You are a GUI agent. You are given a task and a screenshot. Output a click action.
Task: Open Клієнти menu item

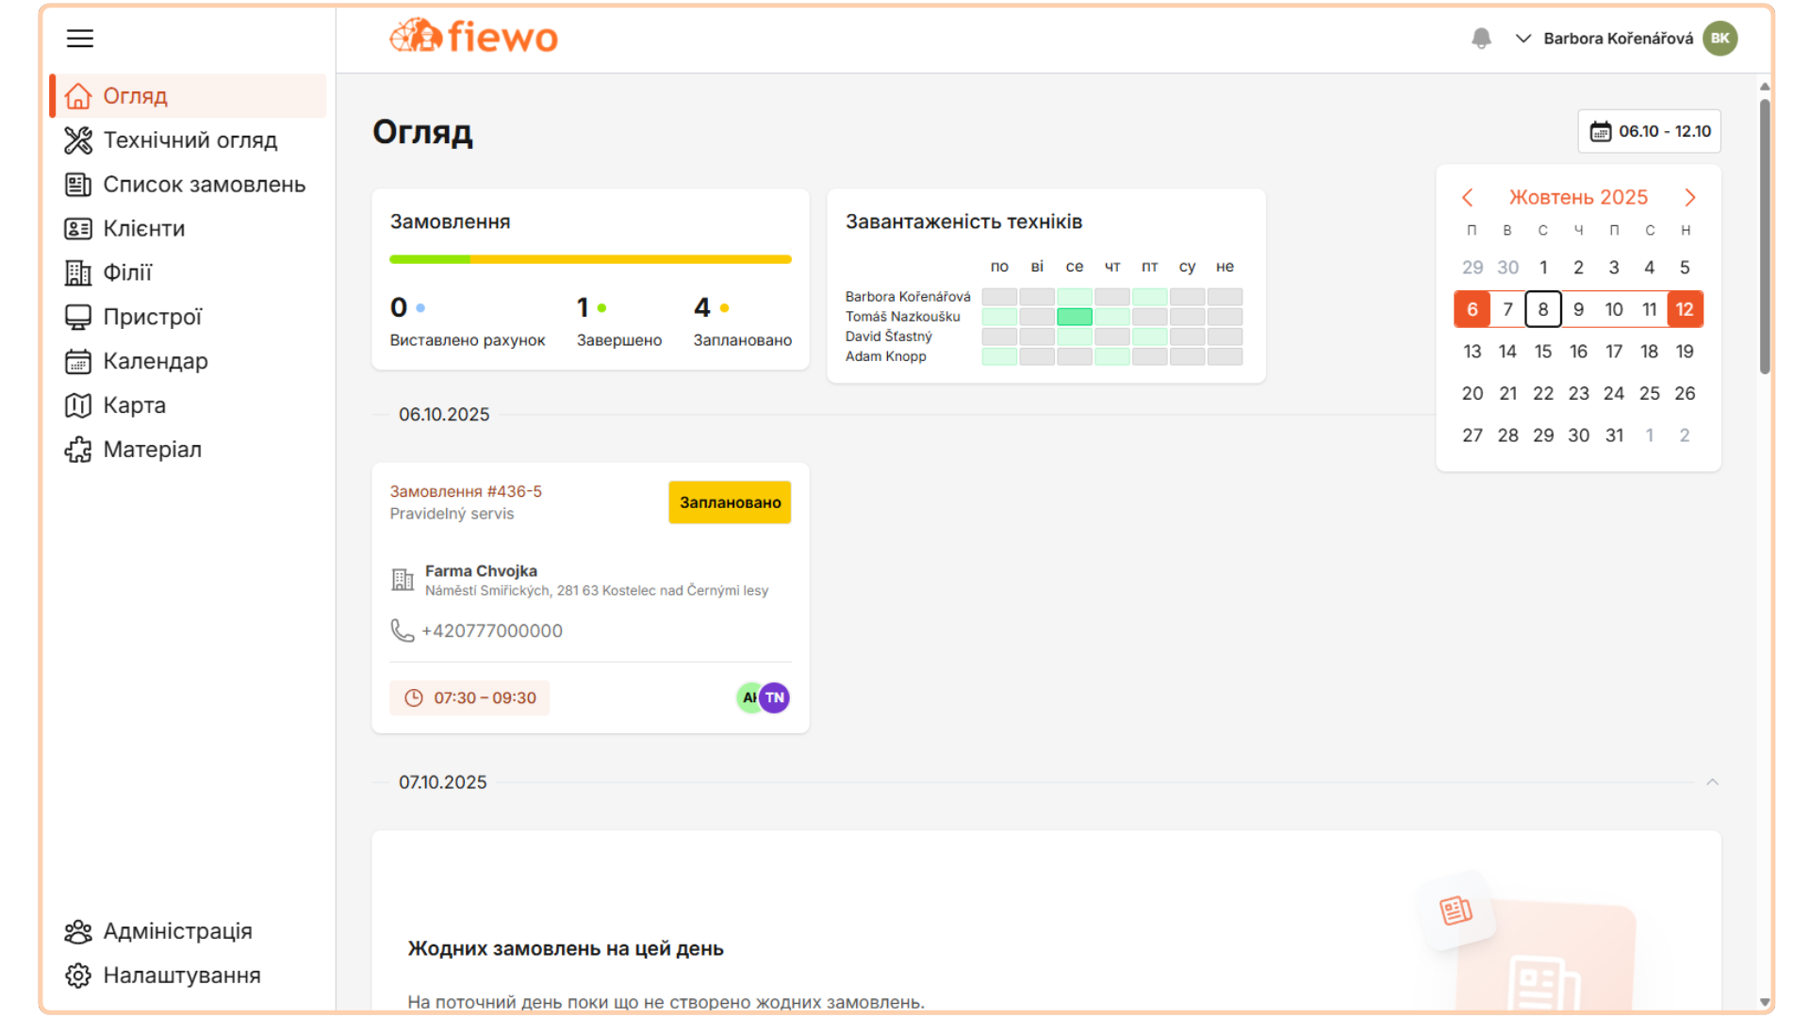click(143, 229)
